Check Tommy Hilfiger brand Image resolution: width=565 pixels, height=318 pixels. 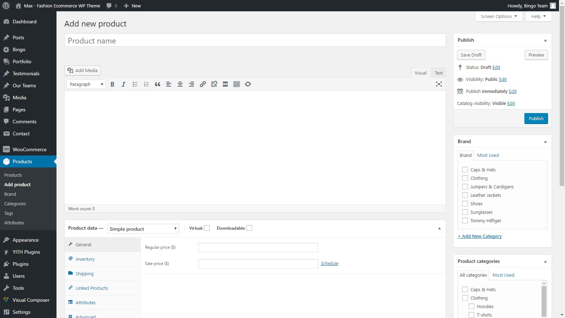pos(465,220)
